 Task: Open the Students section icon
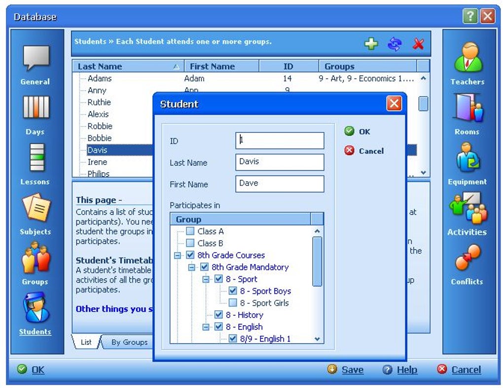click(36, 308)
